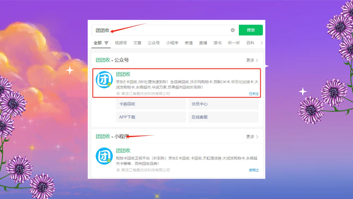Open the 团团收 mini program logo
Screen dimensions: 353x199
pyautogui.click(x=104, y=156)
